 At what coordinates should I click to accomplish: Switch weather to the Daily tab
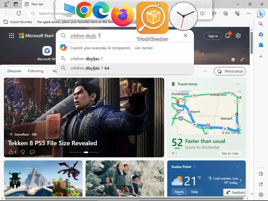click(x=194, y=192)
